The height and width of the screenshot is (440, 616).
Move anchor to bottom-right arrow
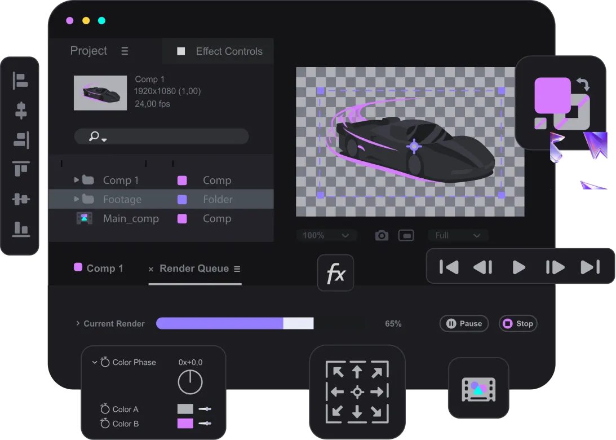376,411
